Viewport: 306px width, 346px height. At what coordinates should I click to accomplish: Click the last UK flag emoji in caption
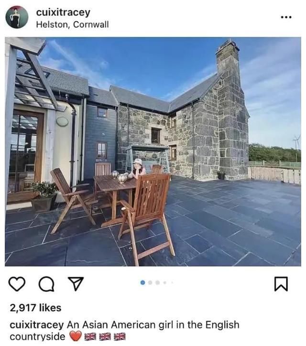coord(120,337)
